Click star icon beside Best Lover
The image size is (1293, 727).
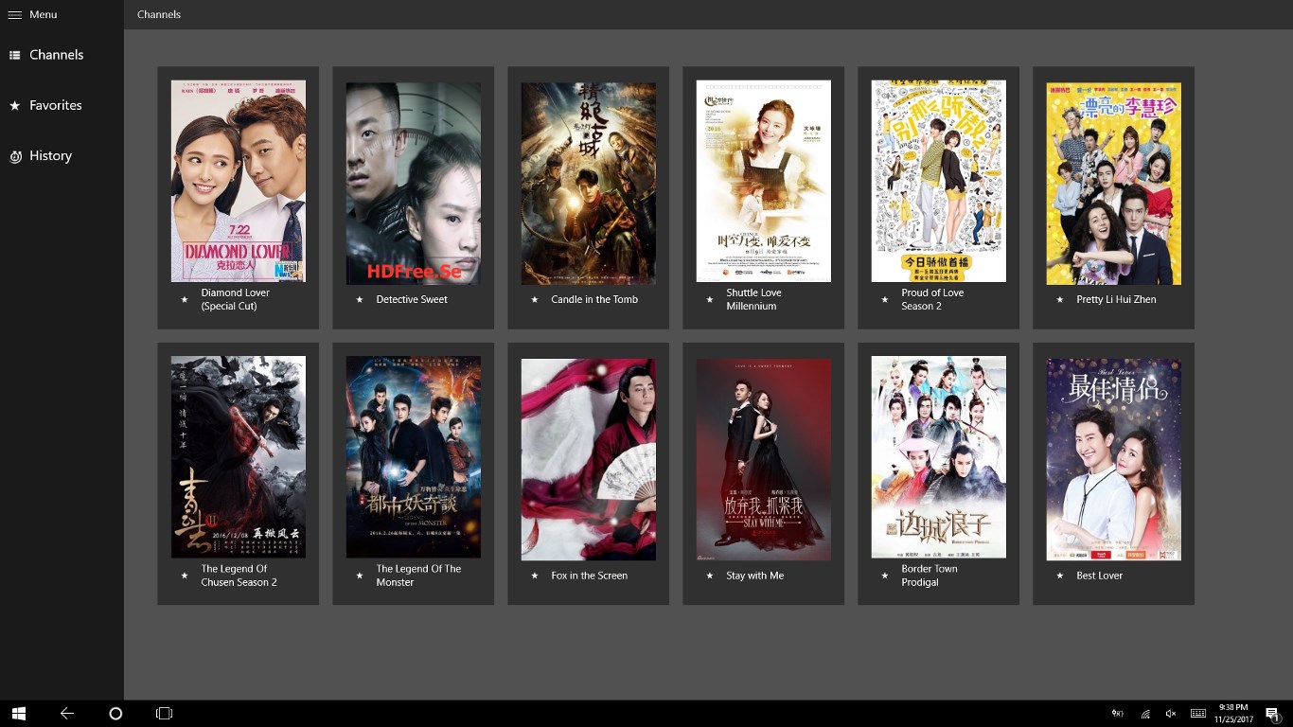pos(1060,576)
